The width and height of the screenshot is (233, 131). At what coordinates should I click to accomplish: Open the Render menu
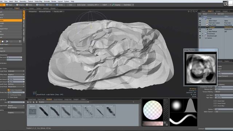point(54,1)
